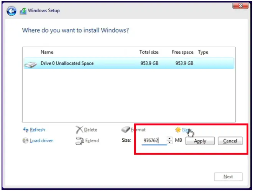This screenshot has height=191, width=253.
Task: Select the Drive 0 Unallocated Space row
Action: [129, 63]
